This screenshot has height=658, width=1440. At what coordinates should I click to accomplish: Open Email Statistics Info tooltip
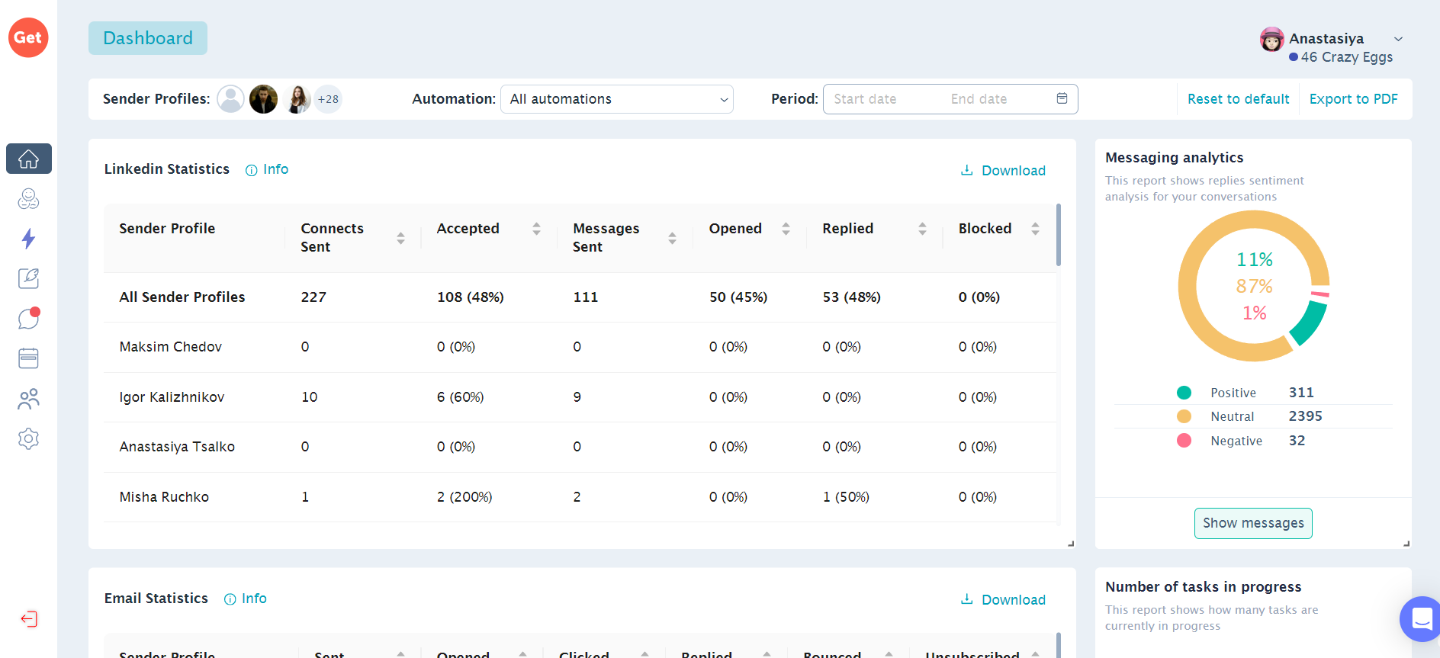coord(246,599)
